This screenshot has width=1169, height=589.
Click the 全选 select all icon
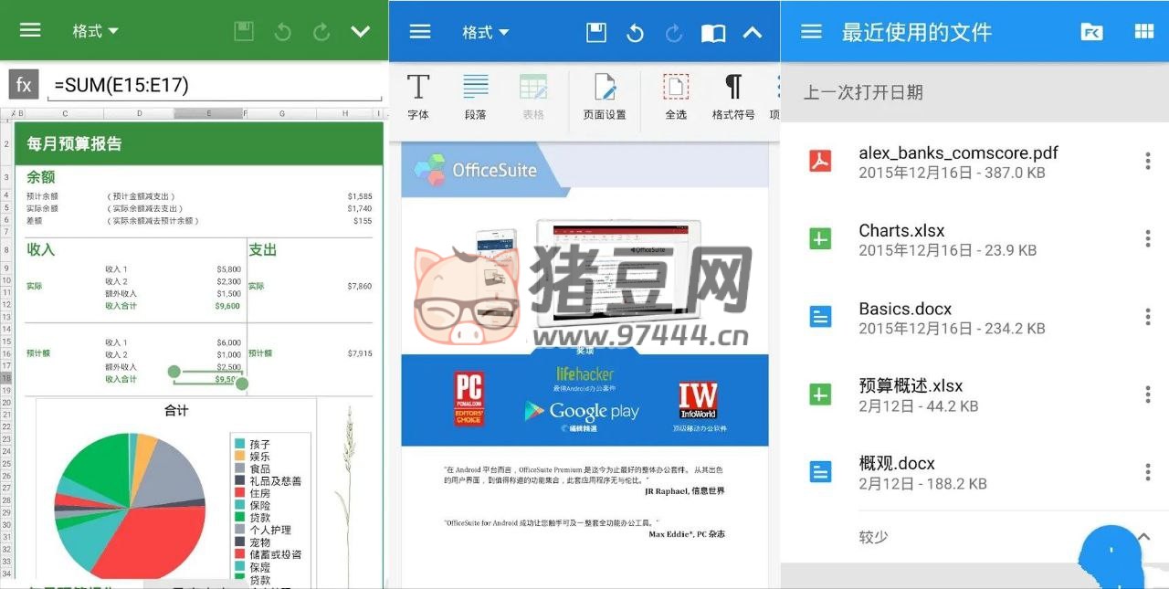click(676, 96)
